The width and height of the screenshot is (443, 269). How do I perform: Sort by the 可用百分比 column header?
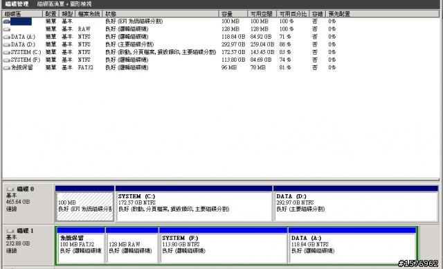(x=293, y=14)
